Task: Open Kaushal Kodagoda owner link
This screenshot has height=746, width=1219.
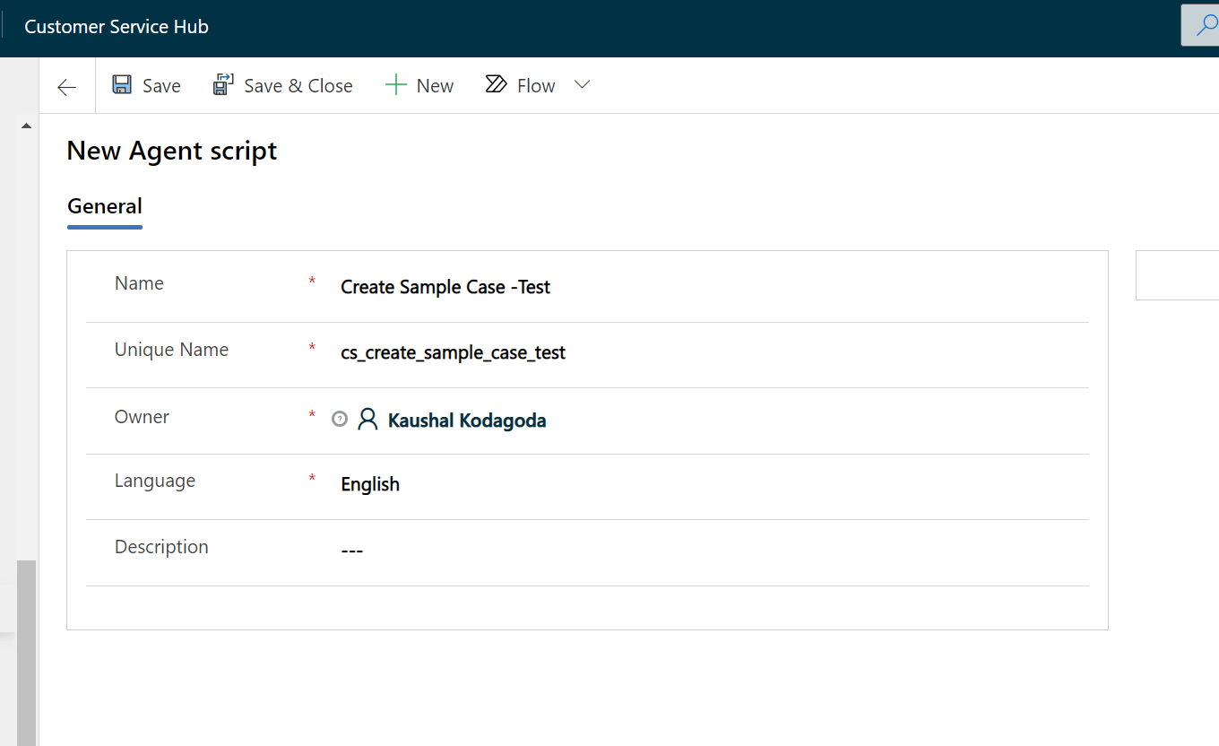Action: 467,421
